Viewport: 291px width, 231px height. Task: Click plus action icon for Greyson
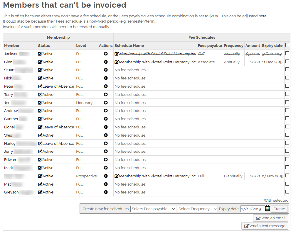[x=106, y=192]
